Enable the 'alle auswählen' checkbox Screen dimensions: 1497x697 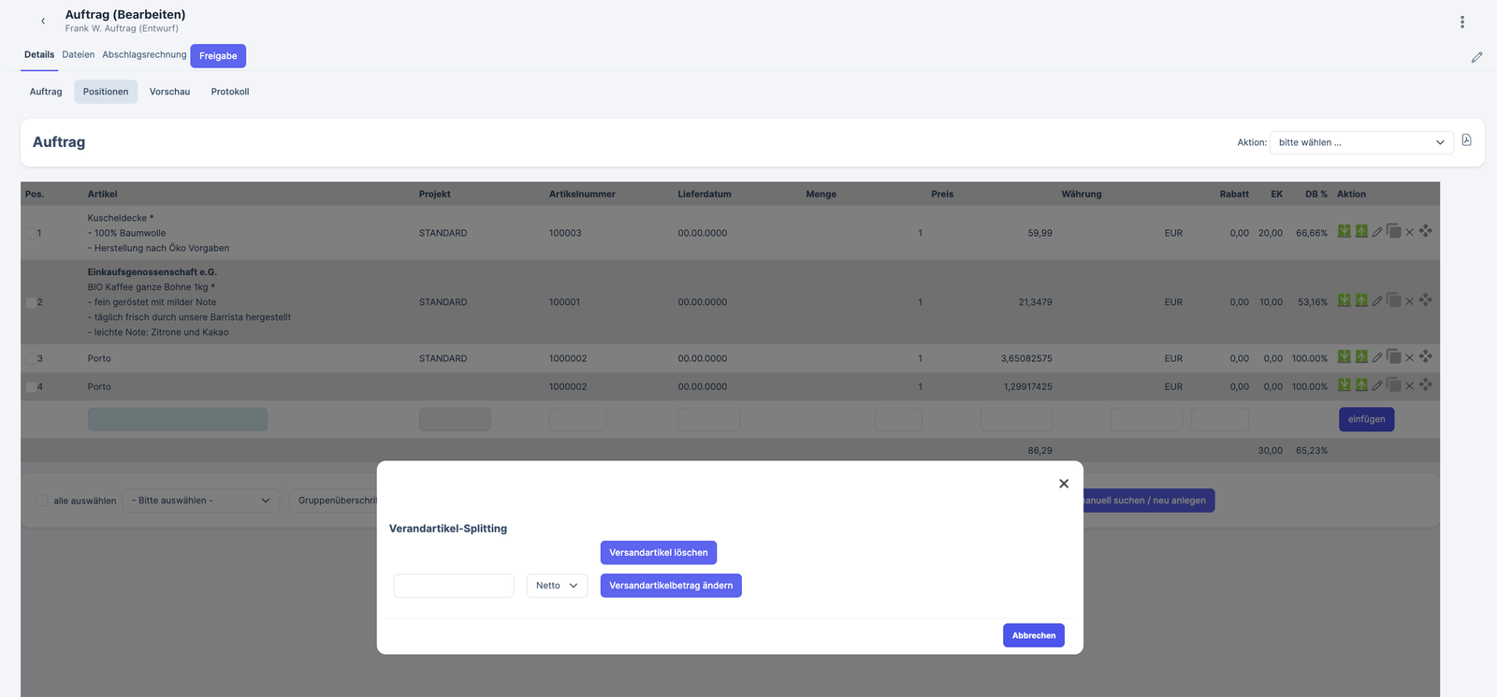coord(41,501)
